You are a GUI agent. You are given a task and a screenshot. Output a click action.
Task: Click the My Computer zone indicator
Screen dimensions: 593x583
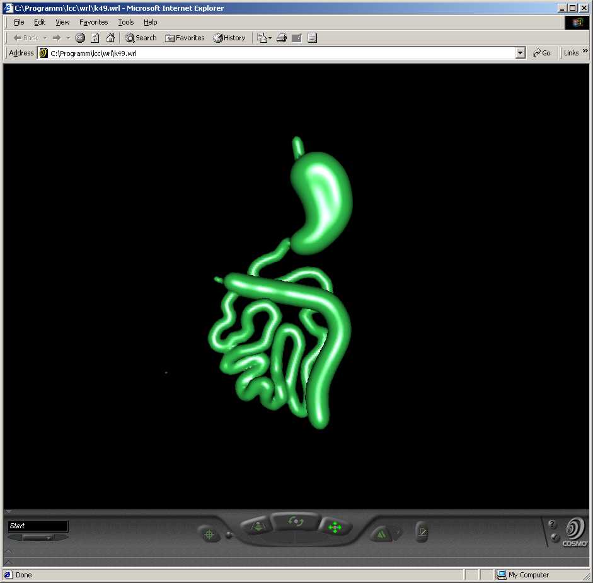point(522,575)
